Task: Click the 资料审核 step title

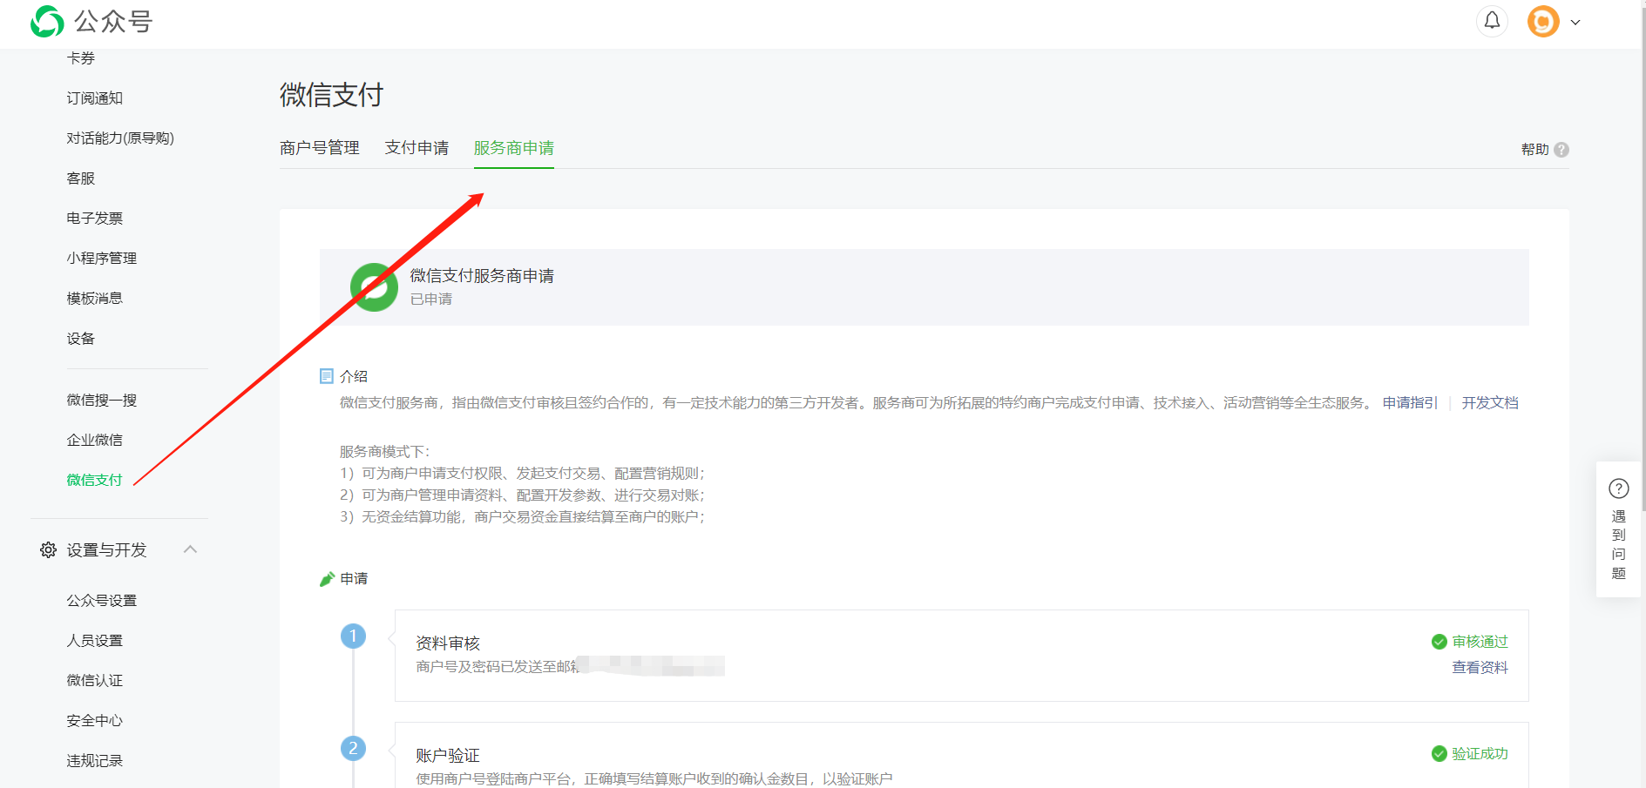Action: pyautogui.click(x=448, y=643)
